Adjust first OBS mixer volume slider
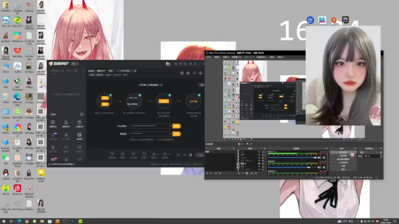 click(x=292, y=158)
